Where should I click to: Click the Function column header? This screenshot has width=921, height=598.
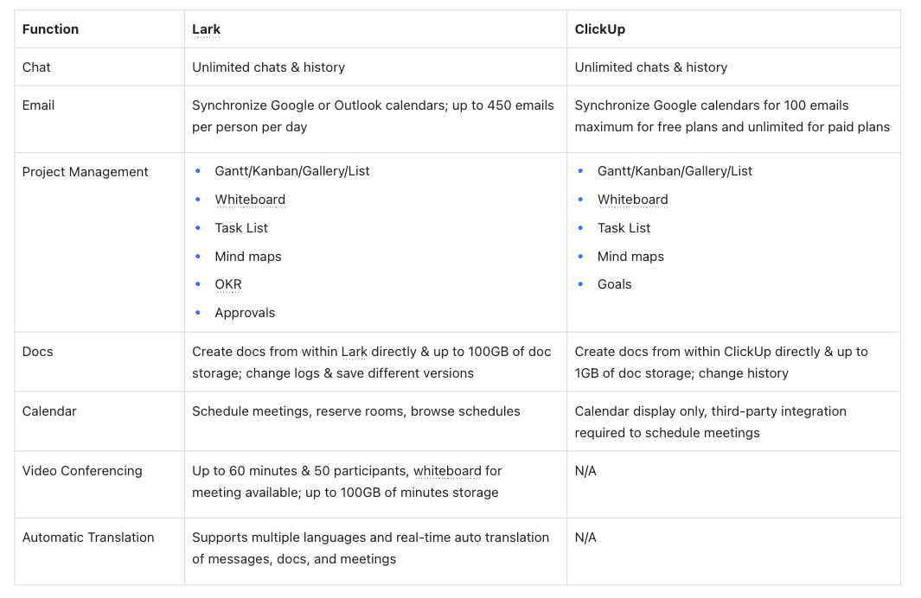[x=50, y=29]
